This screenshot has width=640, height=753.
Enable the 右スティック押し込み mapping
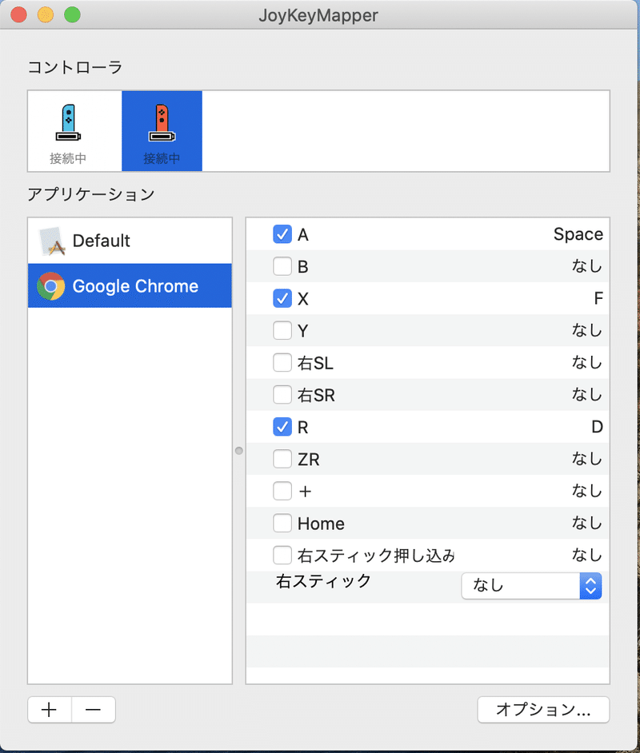tap(282, 555)
